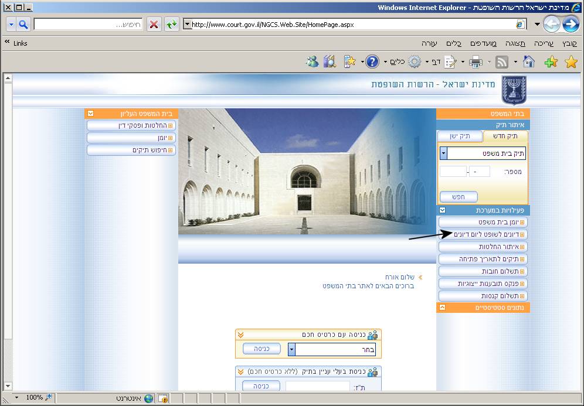Screen dimensions: 584x406
Task: Click the Add to Favorites icon
Action: coord(551,62)
